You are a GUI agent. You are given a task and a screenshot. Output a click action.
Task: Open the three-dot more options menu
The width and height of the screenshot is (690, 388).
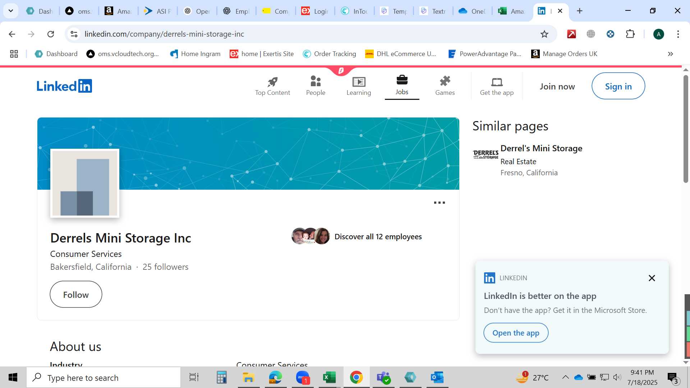coord(439,203)
